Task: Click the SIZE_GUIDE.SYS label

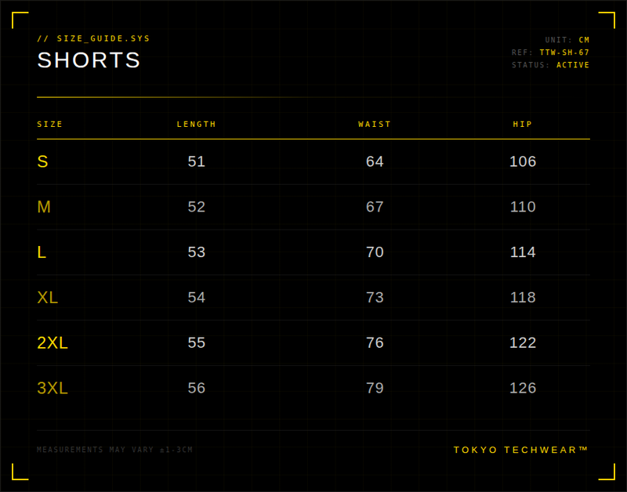Action: [x=93, y=38]
